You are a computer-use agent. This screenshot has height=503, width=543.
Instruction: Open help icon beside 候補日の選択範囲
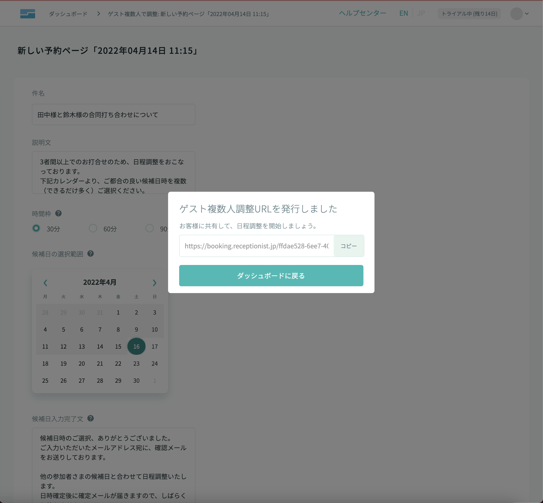click(x=91, y=254)
